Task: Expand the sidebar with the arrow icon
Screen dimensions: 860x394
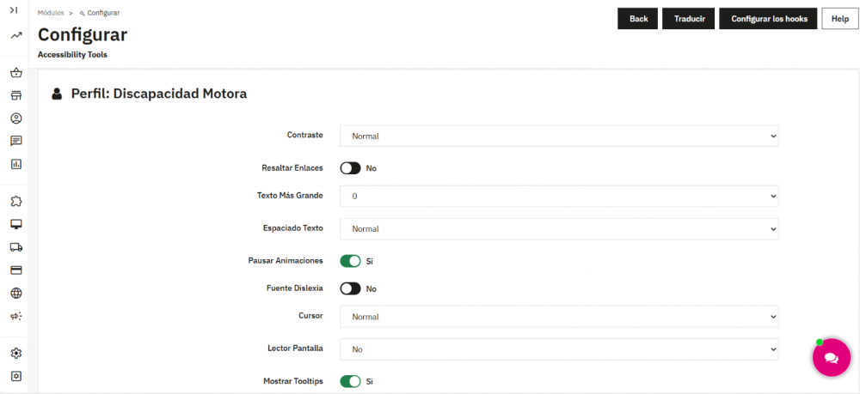Action: point(15,9)
